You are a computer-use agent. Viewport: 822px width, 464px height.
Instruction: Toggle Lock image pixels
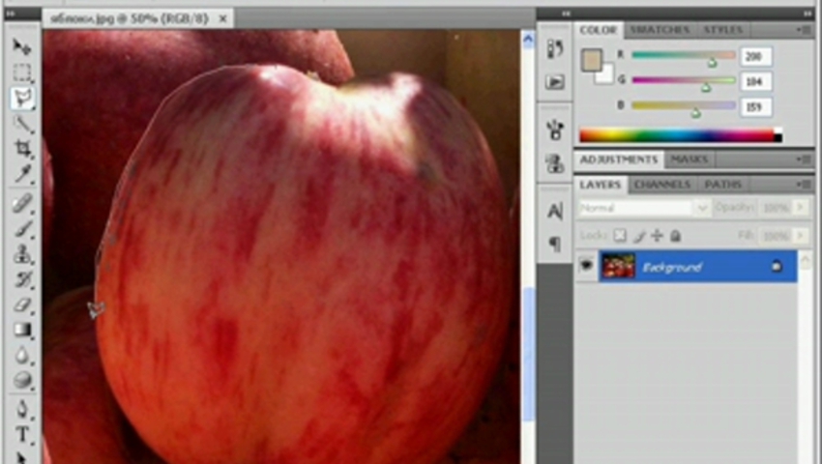click(x=638, y=236)
